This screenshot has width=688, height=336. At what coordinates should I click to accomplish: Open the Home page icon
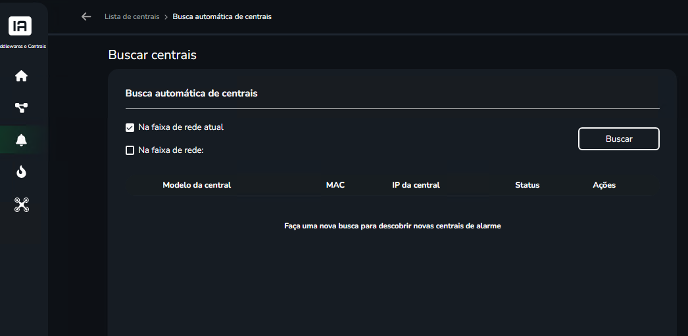point(21,76)
